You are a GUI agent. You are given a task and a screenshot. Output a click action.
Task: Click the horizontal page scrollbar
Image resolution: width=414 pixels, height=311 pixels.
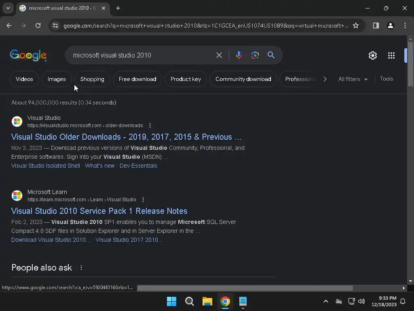(x=245, y=288)
